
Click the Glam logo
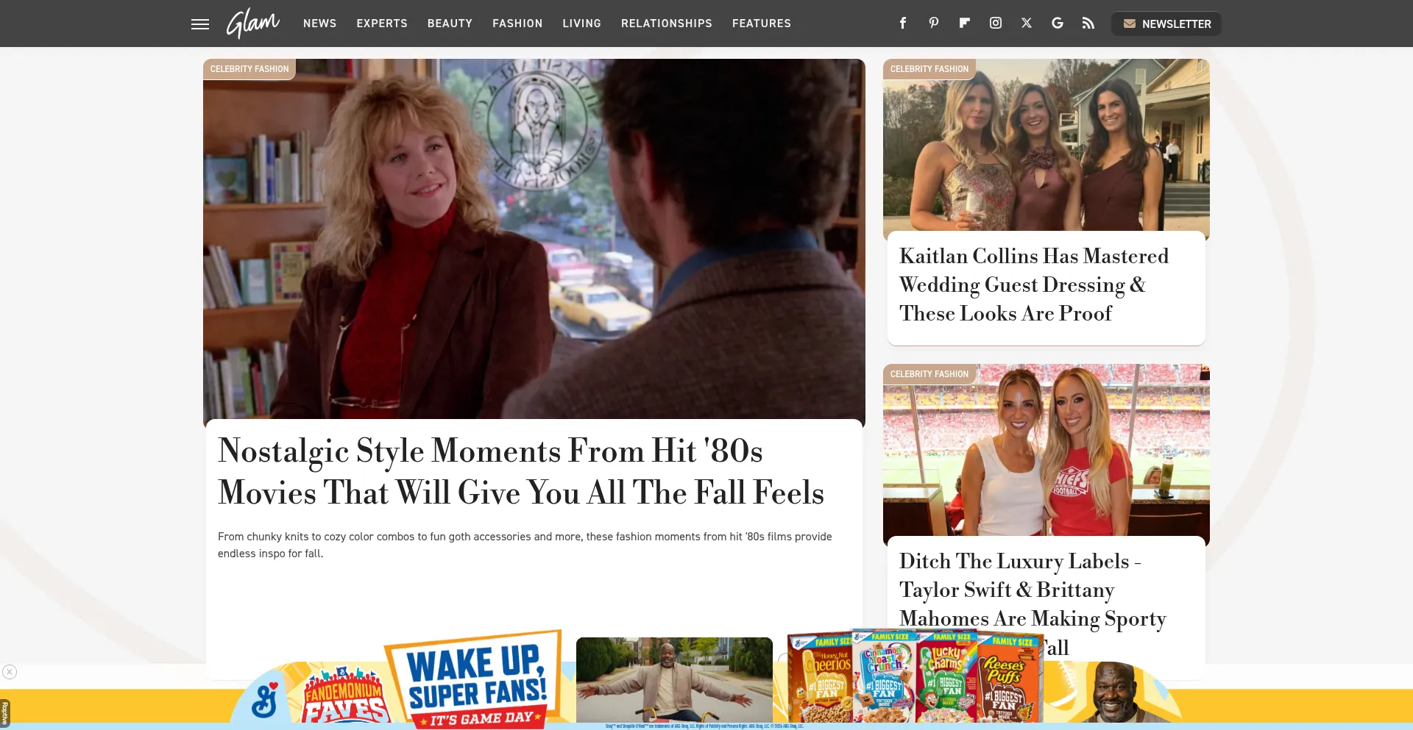pos(252,23)
